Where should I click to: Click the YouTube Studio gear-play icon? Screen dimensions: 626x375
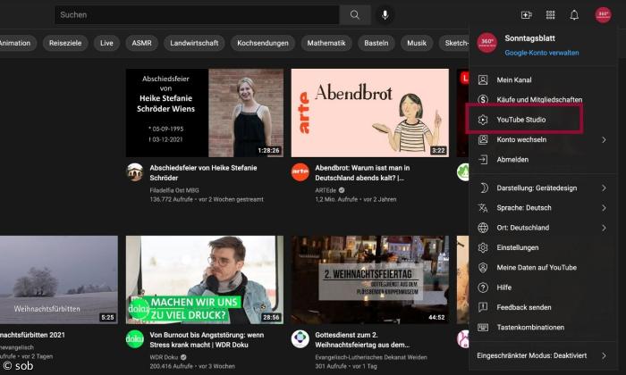[483, 120]
